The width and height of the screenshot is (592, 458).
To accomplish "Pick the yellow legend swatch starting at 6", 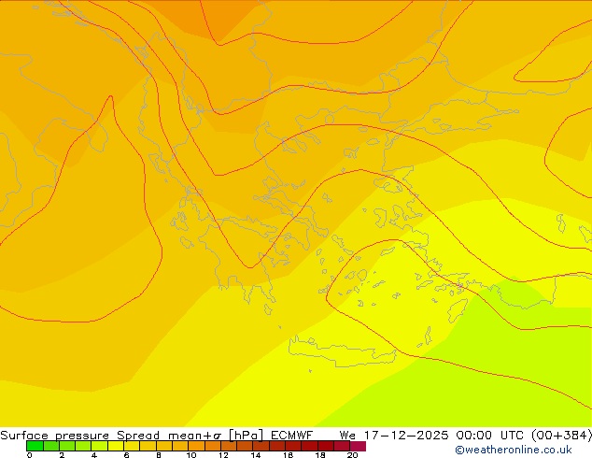I will [132, 446].
